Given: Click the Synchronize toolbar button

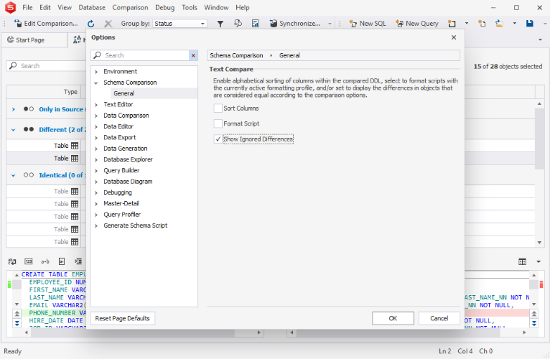Looking at the screenshot, I should click(294, 24).
